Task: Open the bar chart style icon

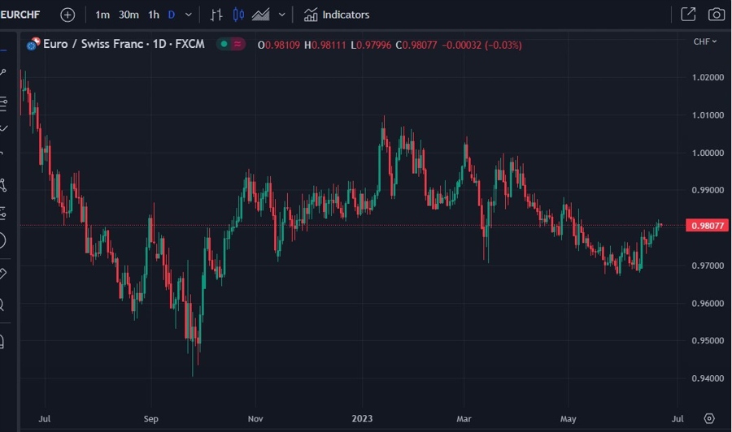Action: pyautogui.click(x=216, y=15)
